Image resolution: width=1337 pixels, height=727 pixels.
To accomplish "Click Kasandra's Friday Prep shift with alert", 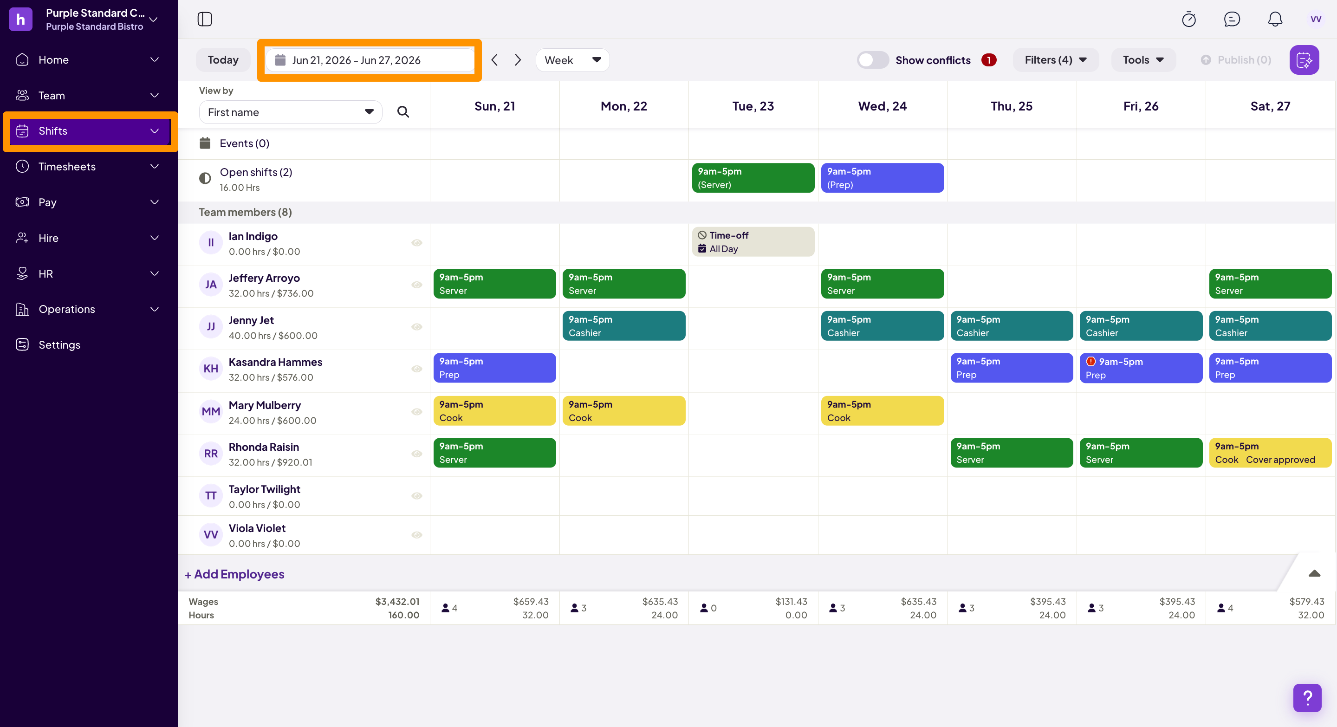I will coord(1140,368).
